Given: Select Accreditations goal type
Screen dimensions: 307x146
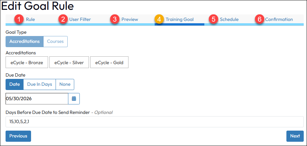Looking at the screenshot, I should click(25, 42).
